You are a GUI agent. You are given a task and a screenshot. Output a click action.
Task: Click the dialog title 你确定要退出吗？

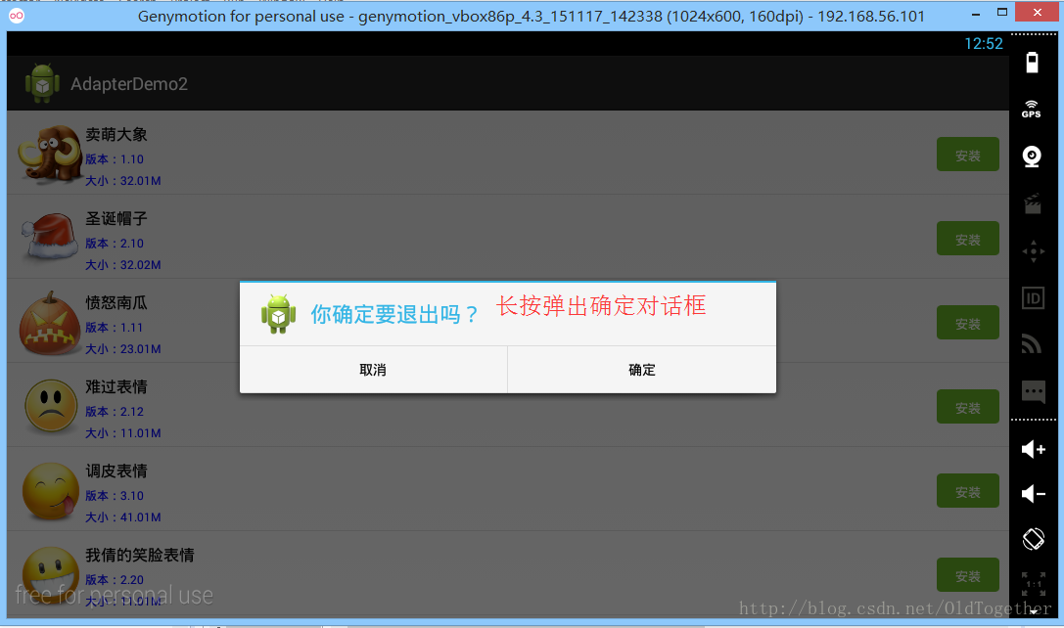coord(394,314)
